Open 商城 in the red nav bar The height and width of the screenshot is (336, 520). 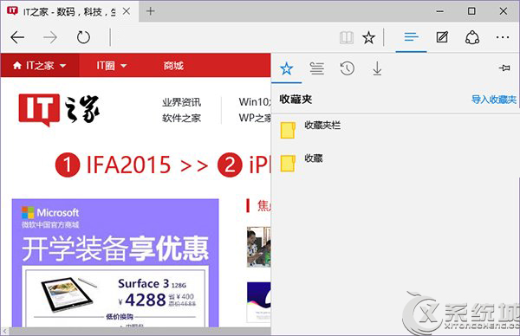(173, 66)
